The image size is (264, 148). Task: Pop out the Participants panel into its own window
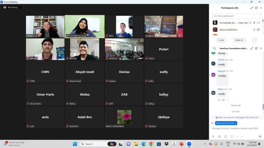tap(256, 8)
